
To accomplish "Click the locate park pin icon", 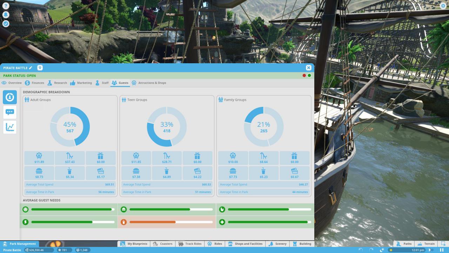I will click(x=40, y=68).
